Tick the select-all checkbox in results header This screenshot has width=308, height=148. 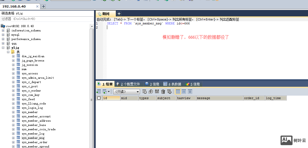99,98
